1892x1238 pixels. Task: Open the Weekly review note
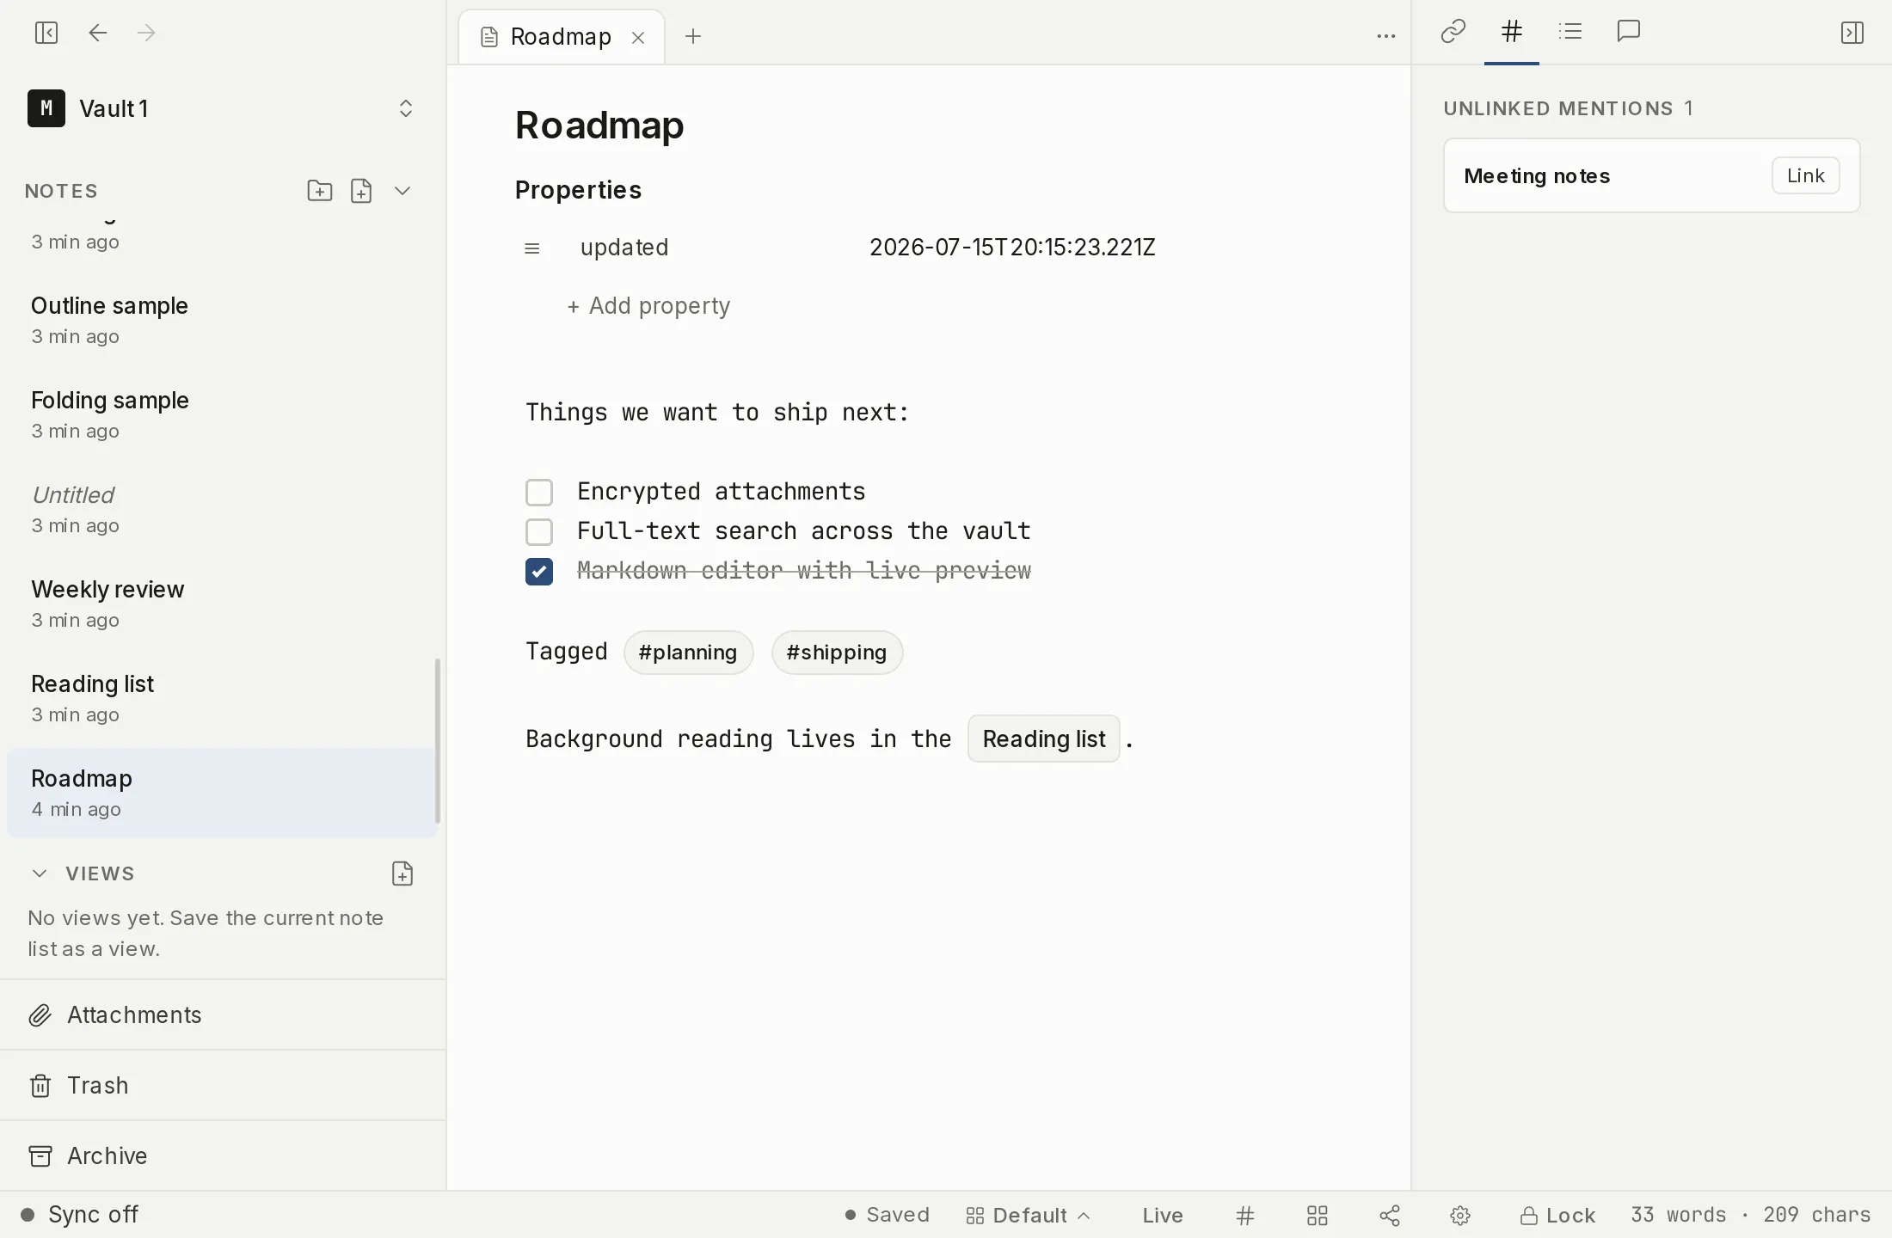click(x=223, y=604)
